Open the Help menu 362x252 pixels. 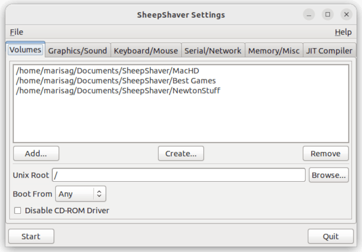click(x=343, y=32)
